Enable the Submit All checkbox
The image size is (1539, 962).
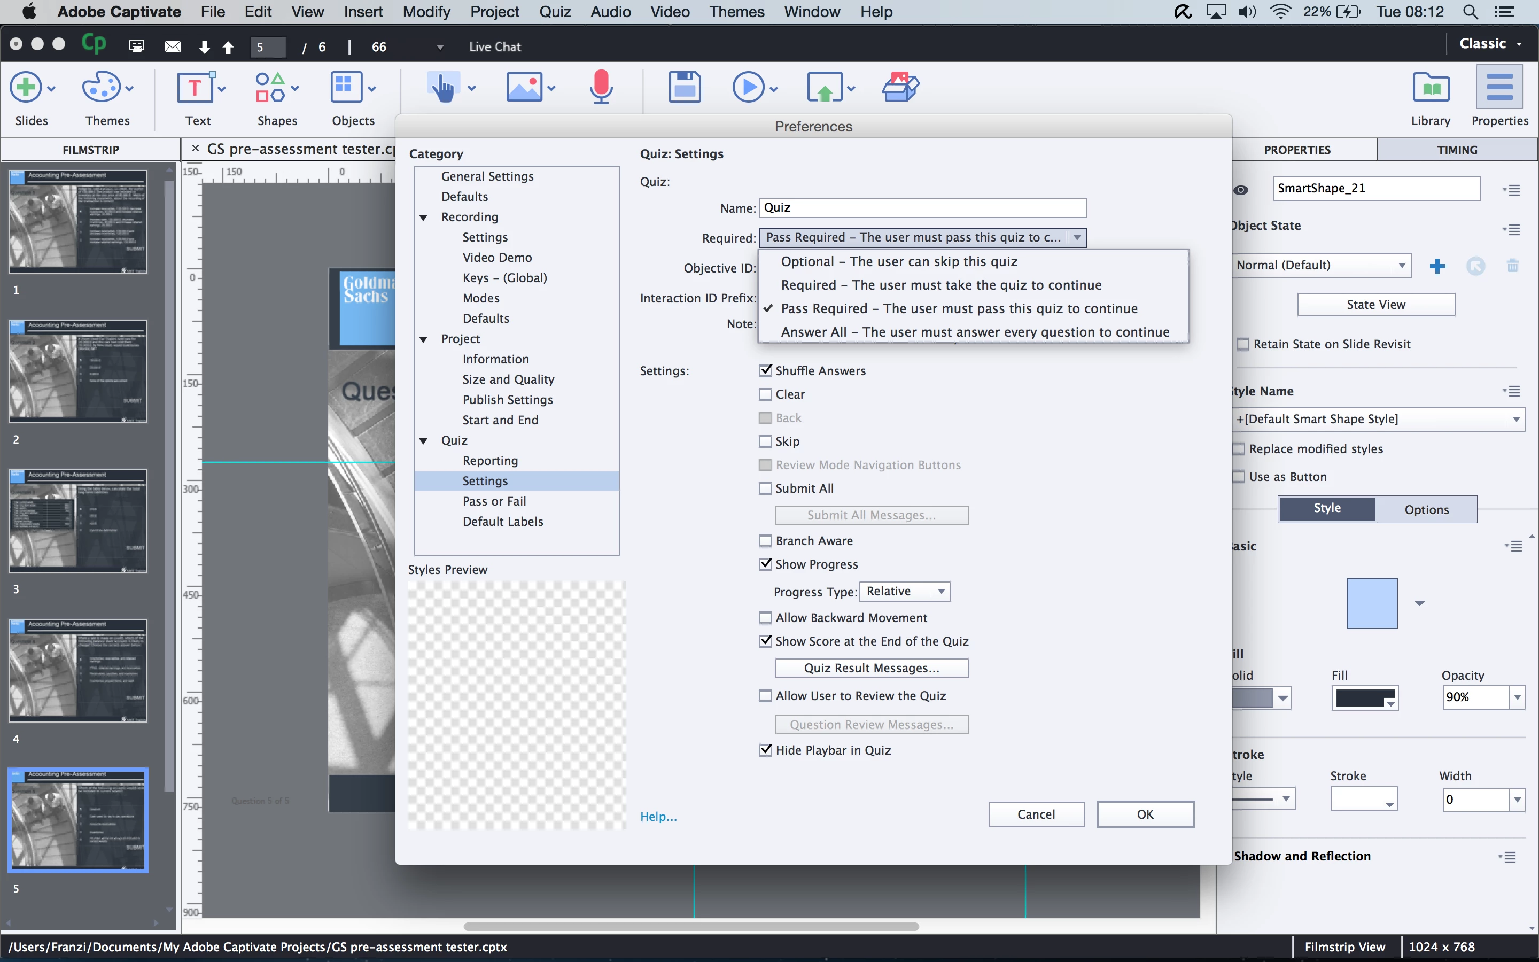coord(765,488)
